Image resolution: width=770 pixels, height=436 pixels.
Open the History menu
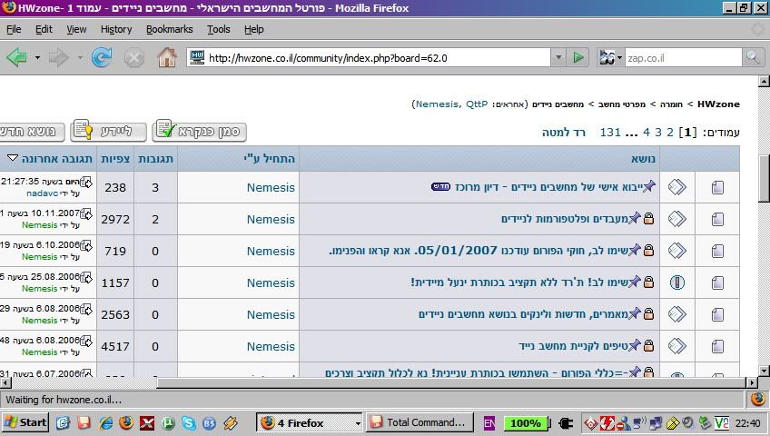(x=116, y=29)
